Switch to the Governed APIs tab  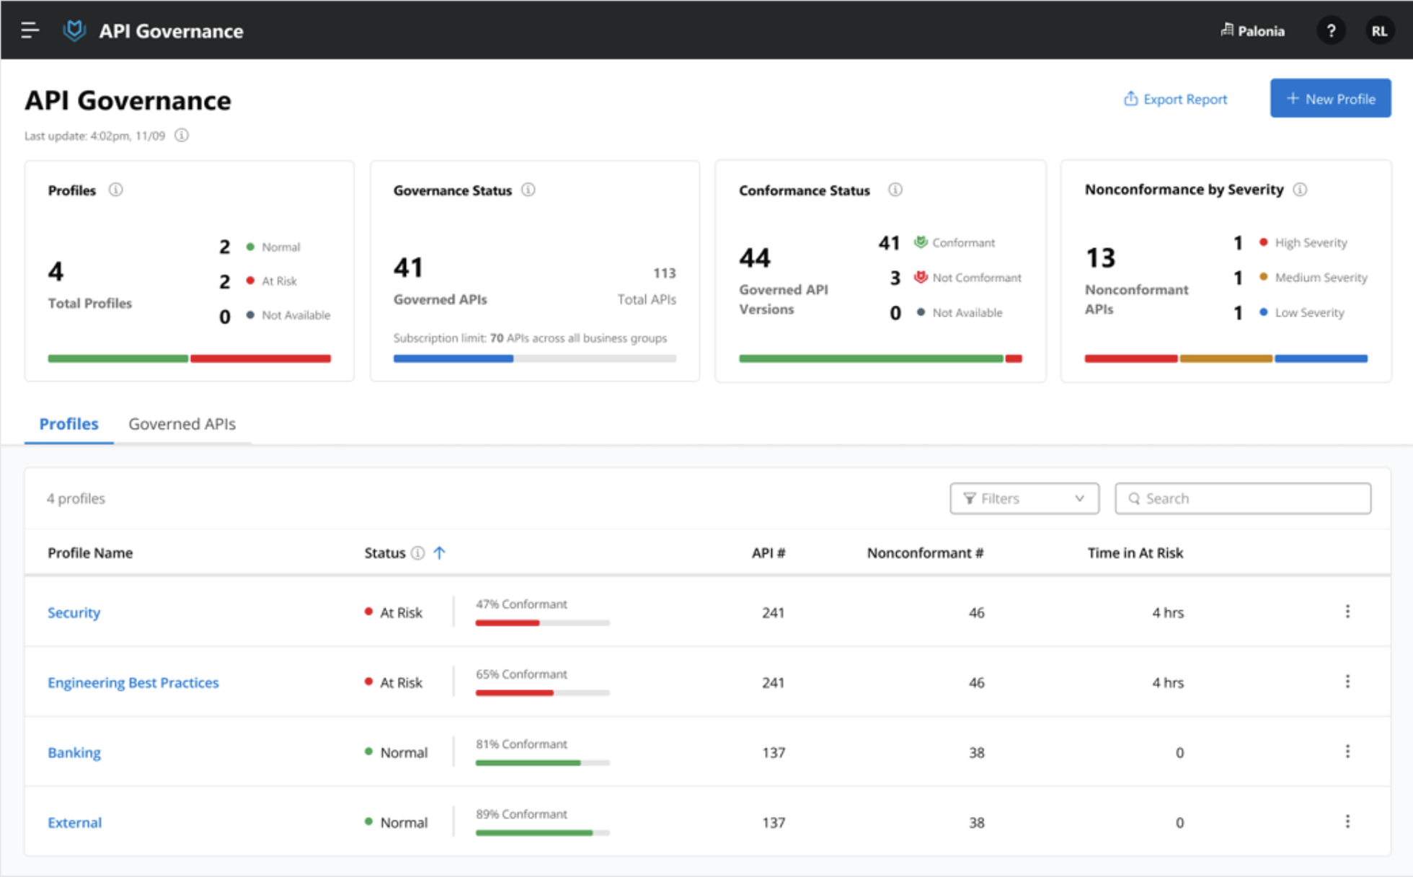[182, 424]
